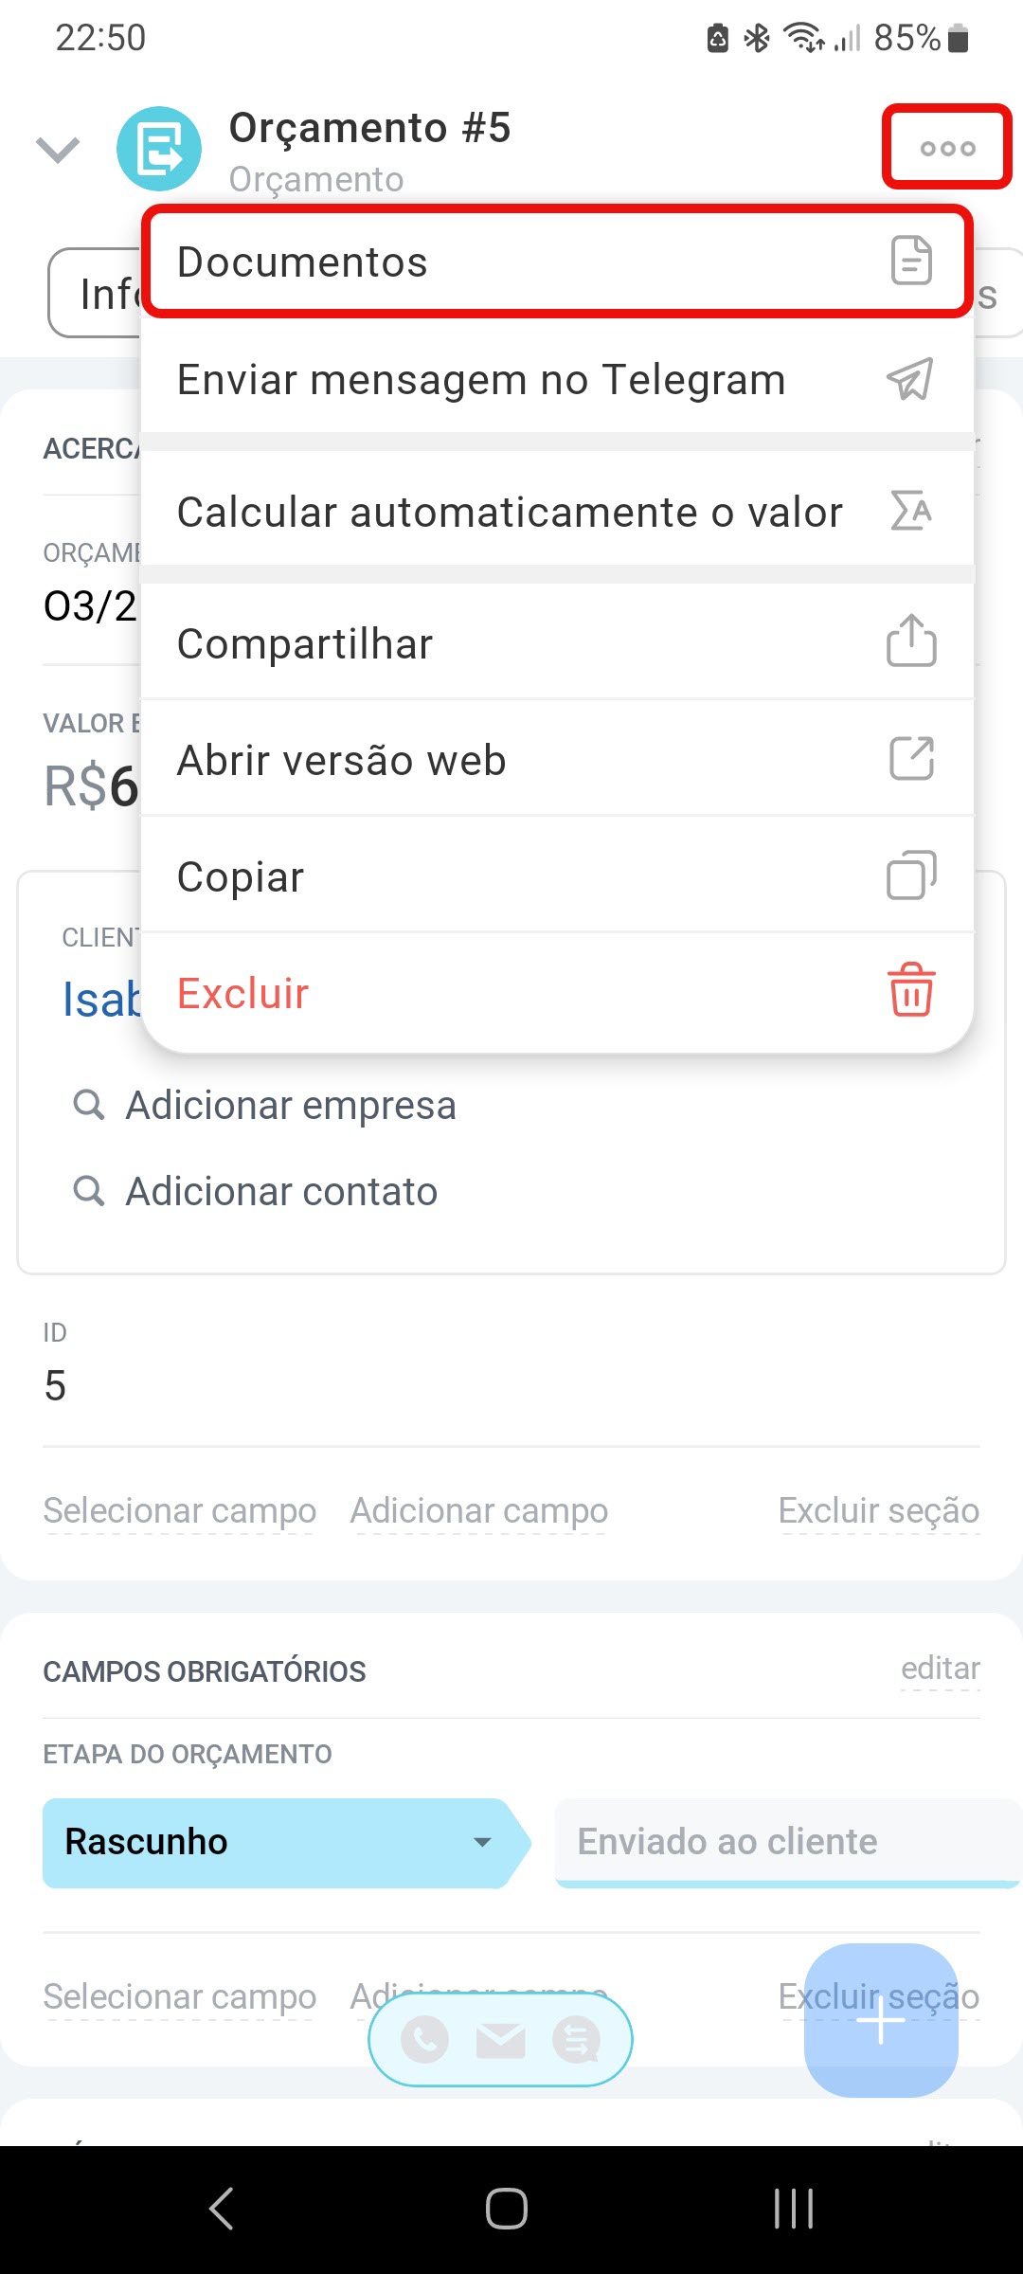Tap the chat icon in bottom bar
1023x2274 pixels.
pyautogui.click(x=577, y=2039)
